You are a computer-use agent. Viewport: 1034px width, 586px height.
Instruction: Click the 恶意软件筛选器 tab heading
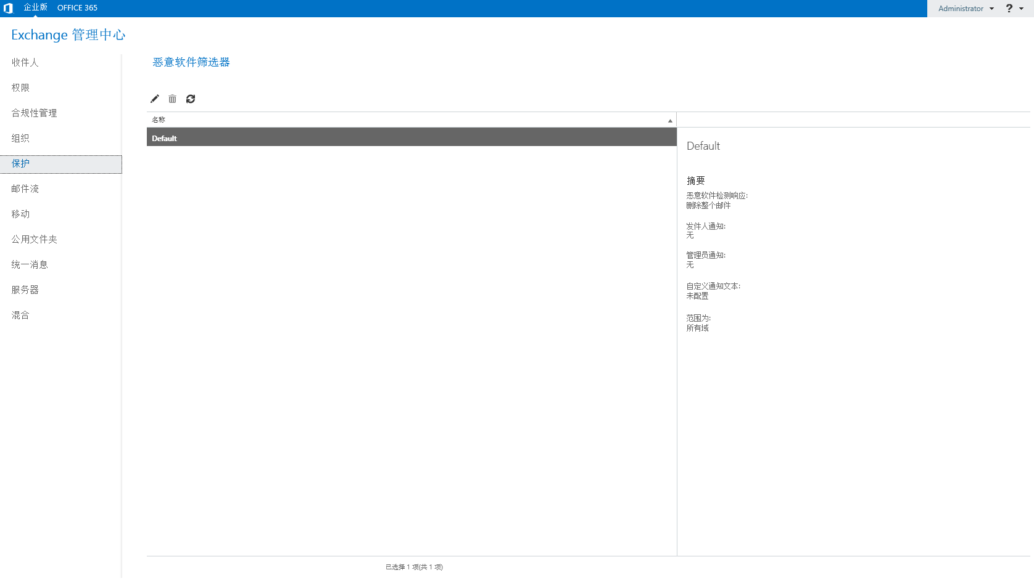[x=191, y=62]
